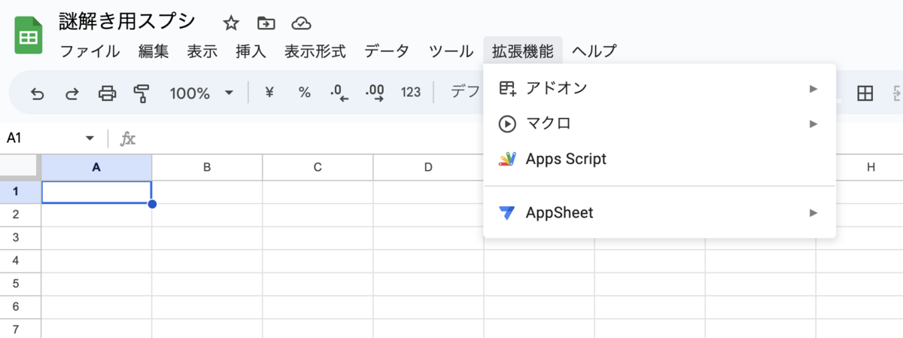The width and height of the screenshot is (903, 338).
Task: Click the fx function icon
Action: 129,139
